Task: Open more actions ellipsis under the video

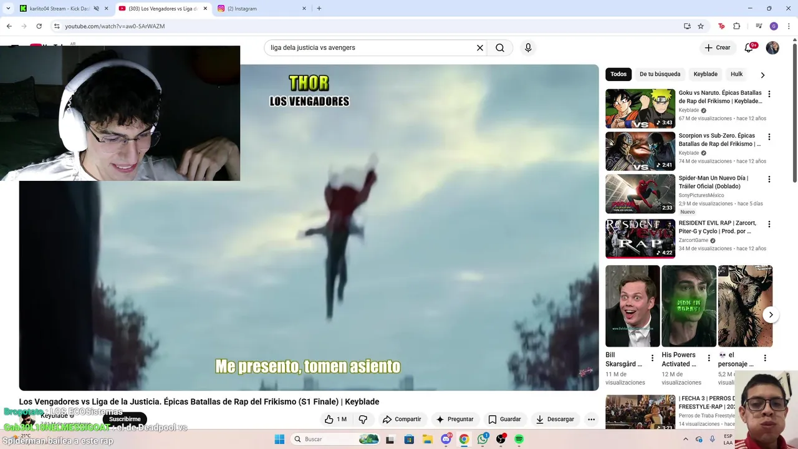Action: pos(591,419)
